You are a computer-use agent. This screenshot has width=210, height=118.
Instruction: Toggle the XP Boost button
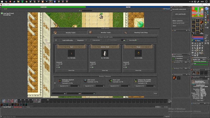pyautogui.click(x=166, y=9)
